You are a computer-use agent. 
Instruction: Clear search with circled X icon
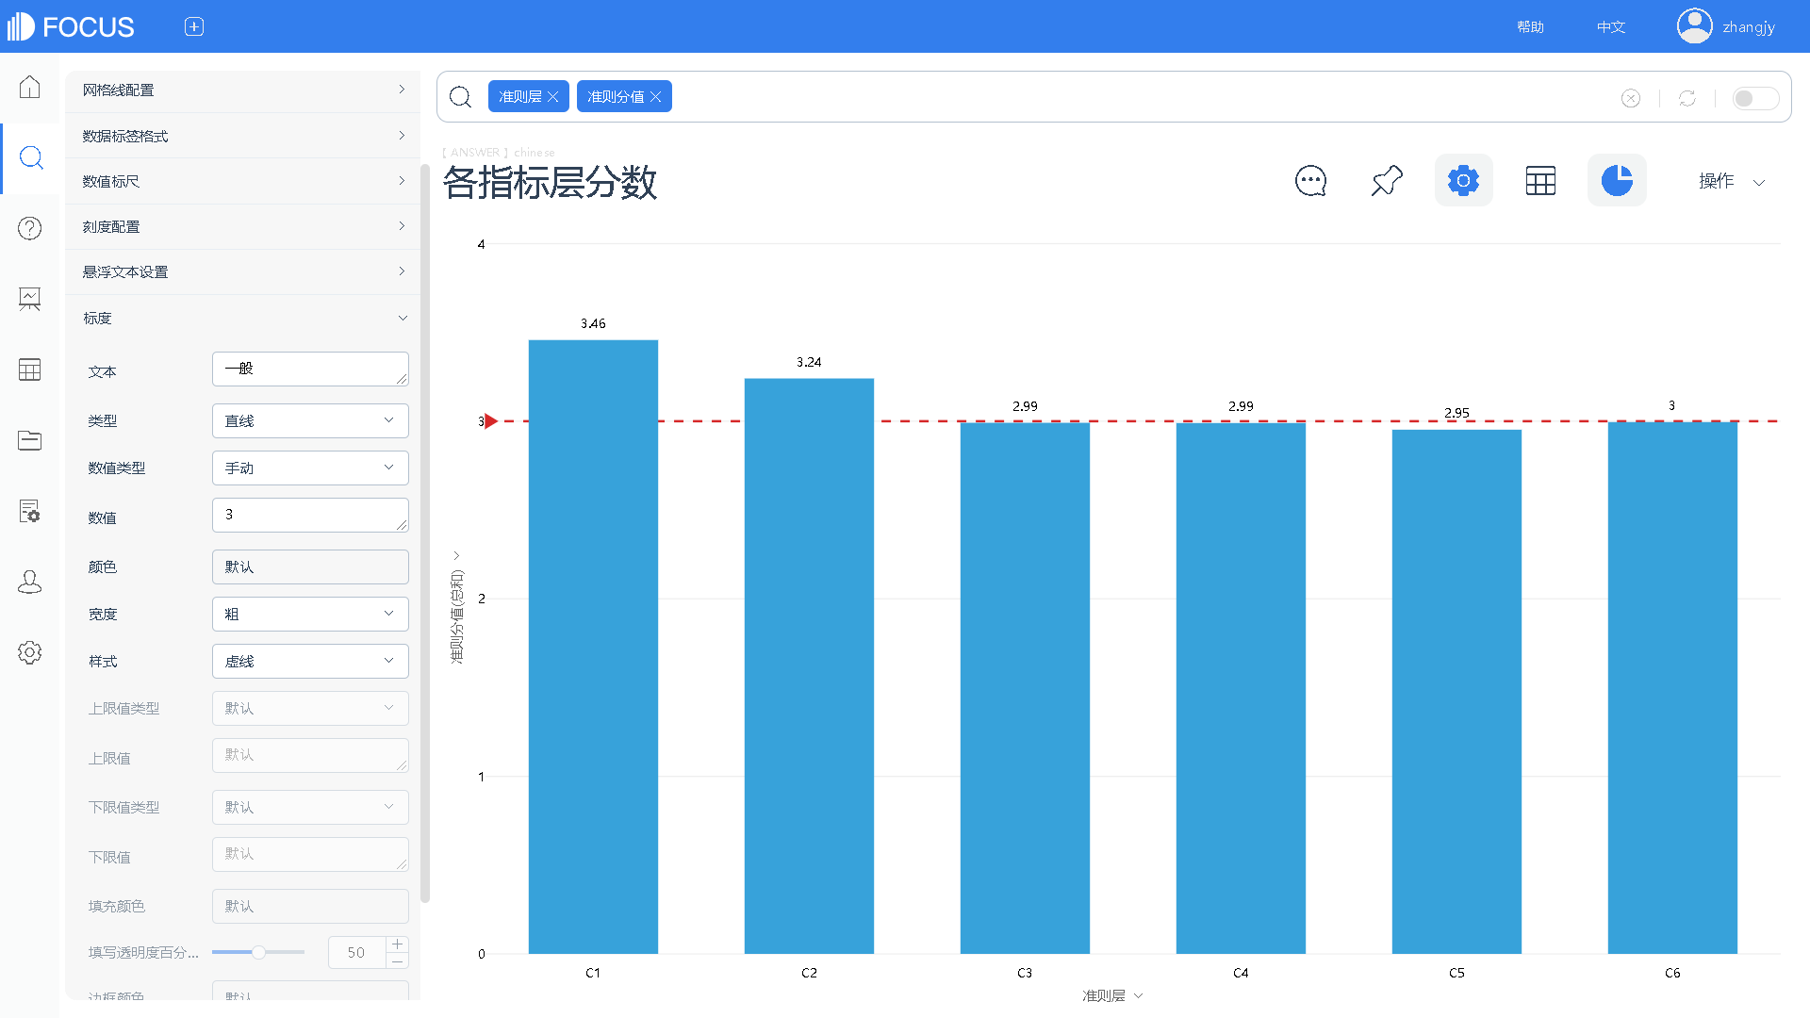tap(1631, 98)
